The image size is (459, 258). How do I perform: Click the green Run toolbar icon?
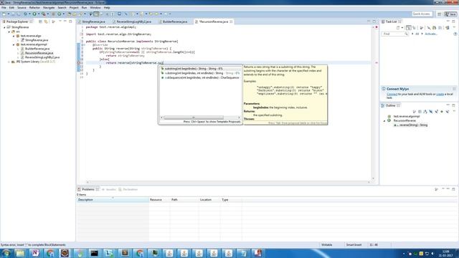point(34,14)
